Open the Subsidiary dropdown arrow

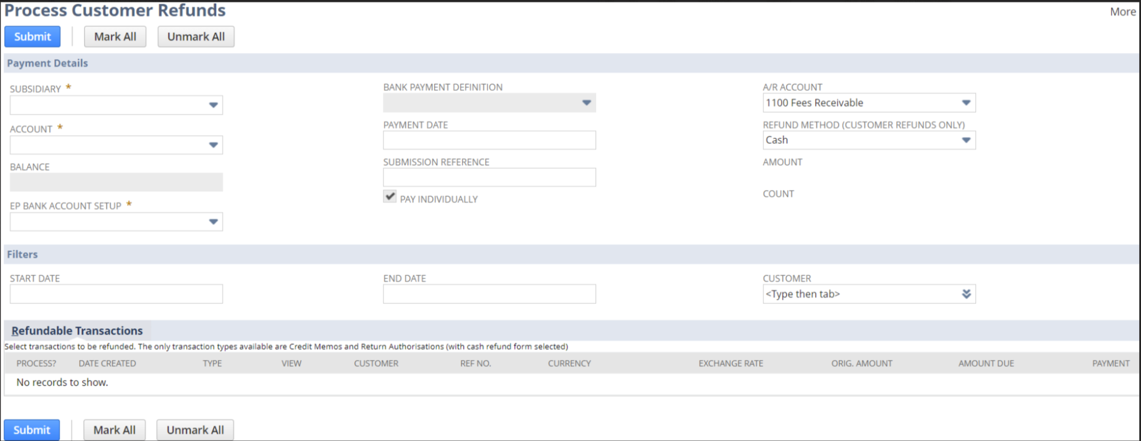[213, 105]
